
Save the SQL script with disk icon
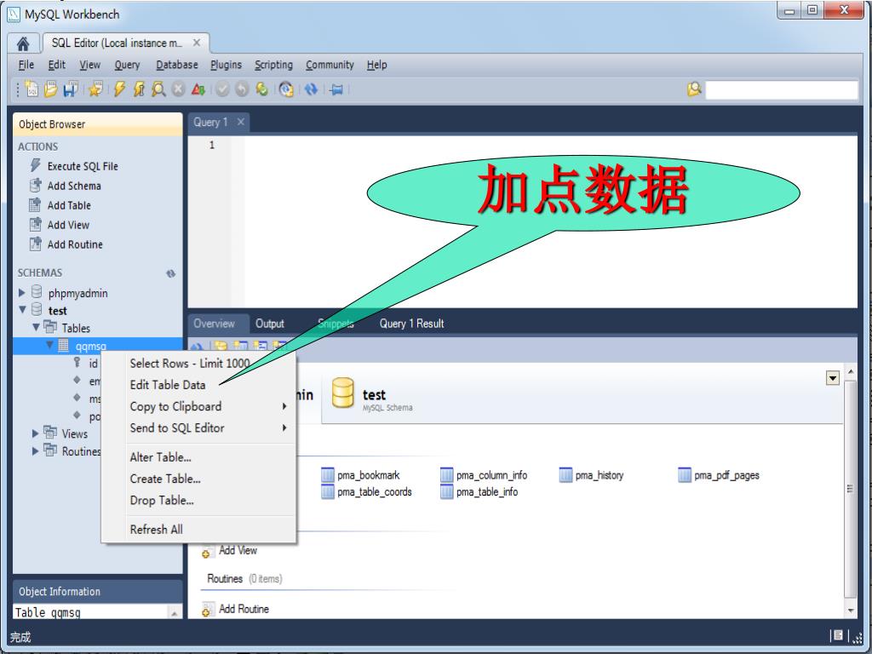click(70, 89)
